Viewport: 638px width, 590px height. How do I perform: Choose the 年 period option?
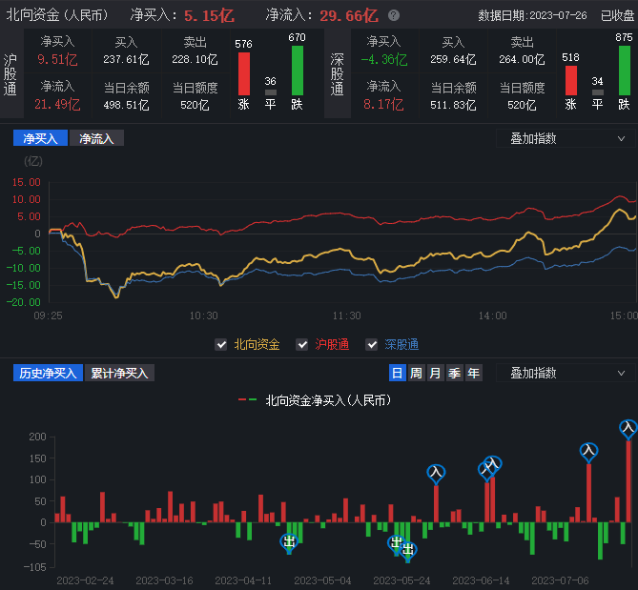point(473,373)
